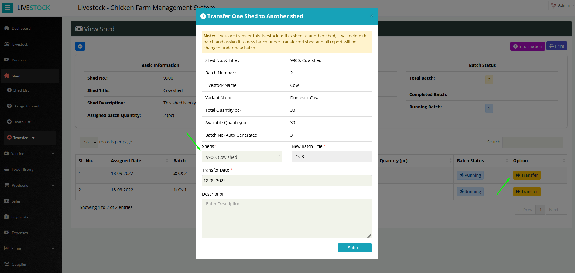Screen dimensions: 575x273
Task: Click the Dashboard home icon
Action: 7,28
